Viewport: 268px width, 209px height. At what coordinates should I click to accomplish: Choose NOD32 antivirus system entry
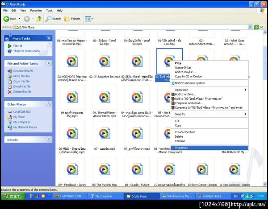209,83
